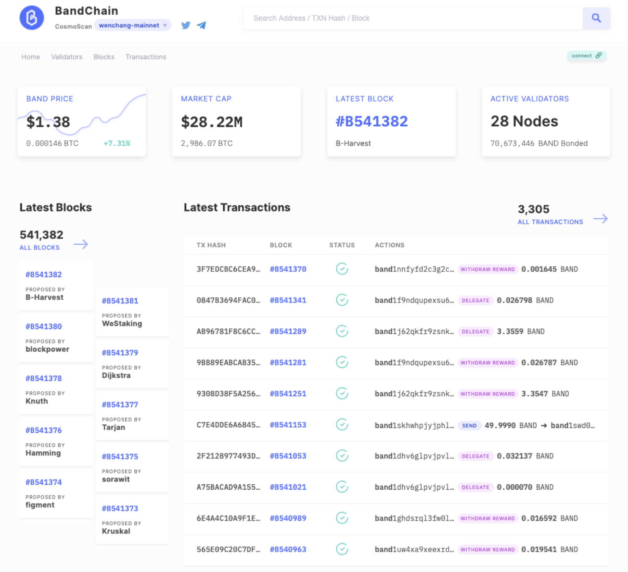The height and width of the screenshot is (572, 628).
Task: Click the link icon in connect button
Action: [599, 56]
